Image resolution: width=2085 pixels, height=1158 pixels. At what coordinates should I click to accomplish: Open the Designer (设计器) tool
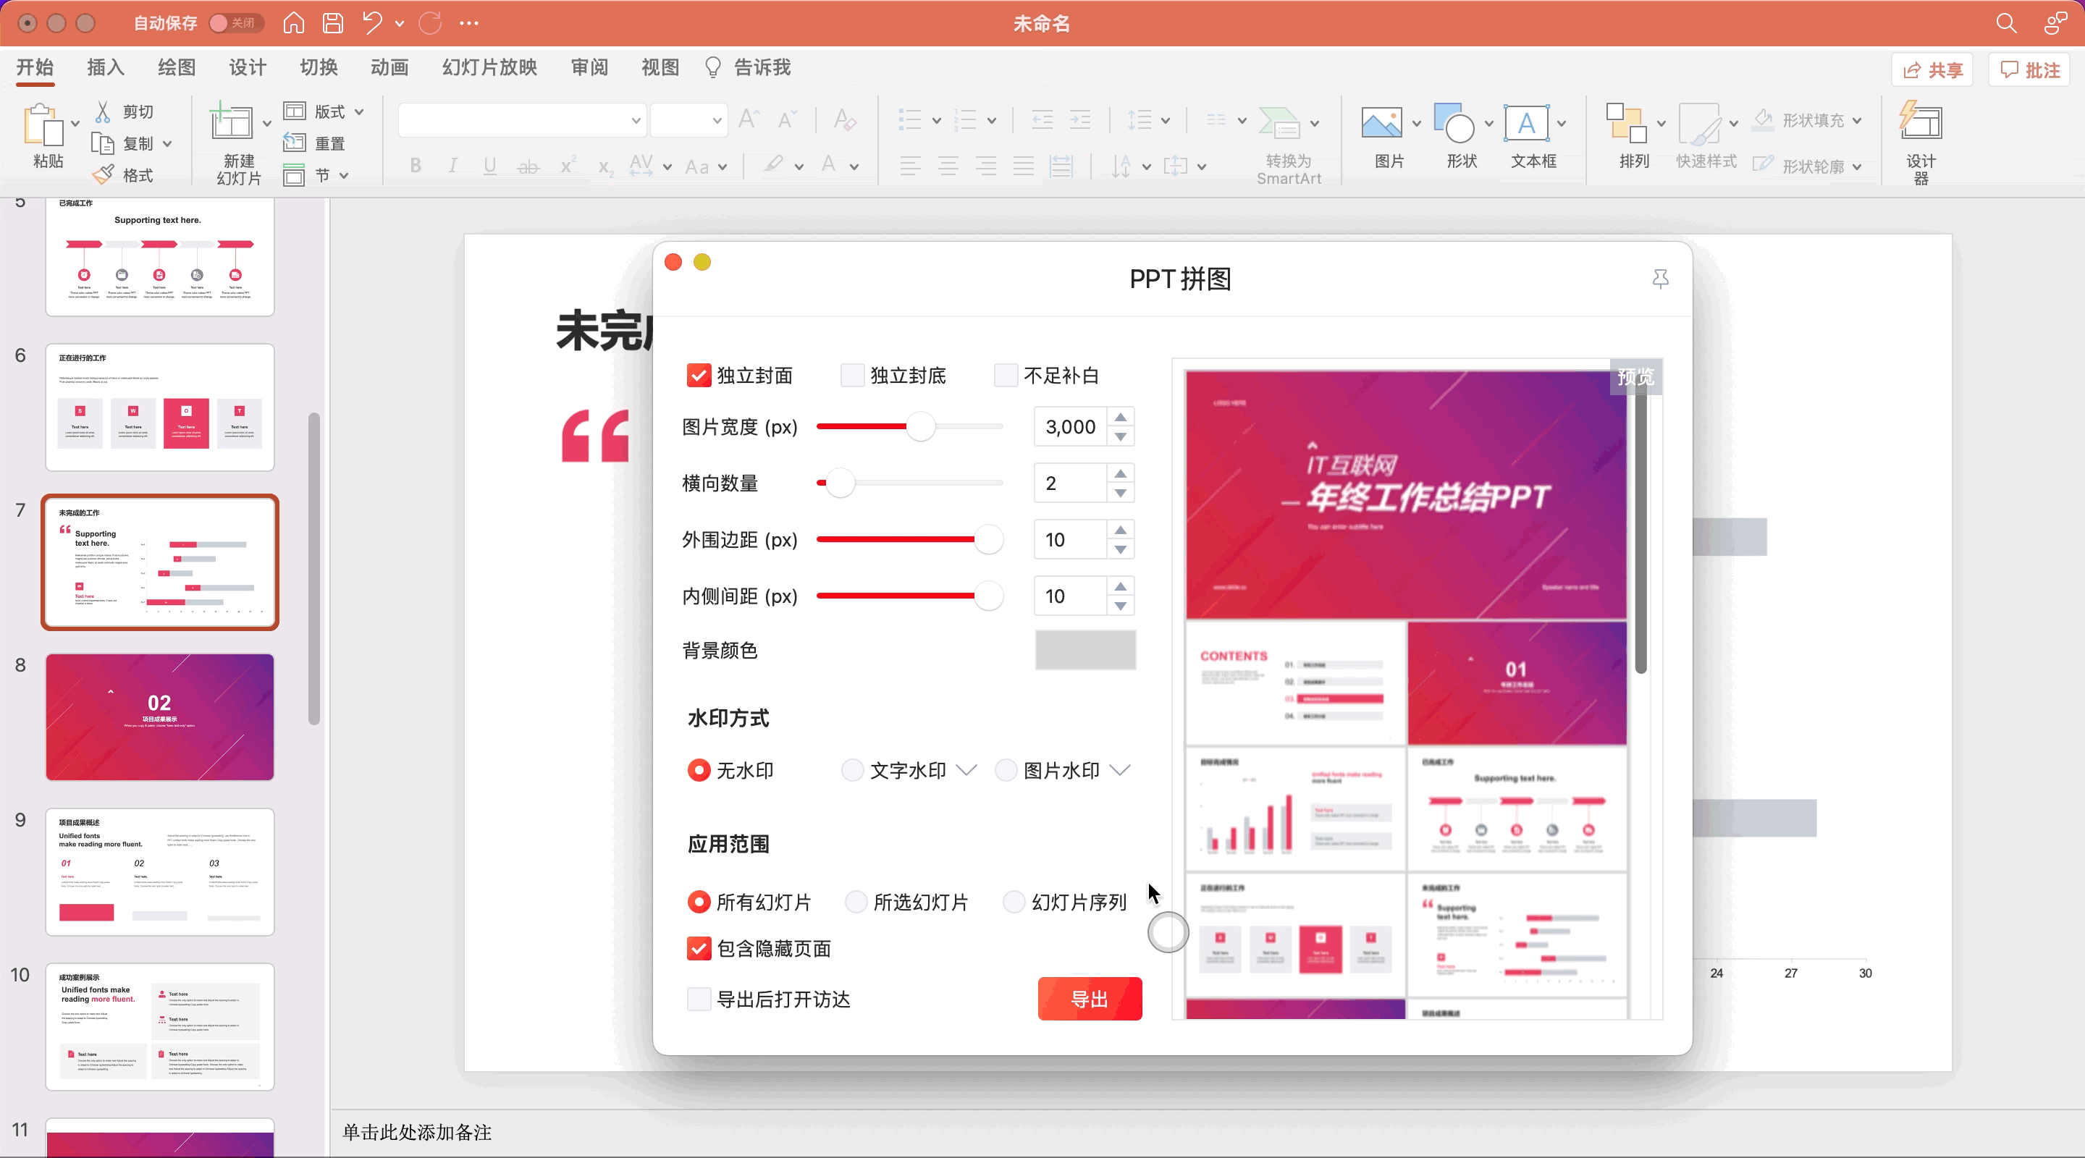1921,124
